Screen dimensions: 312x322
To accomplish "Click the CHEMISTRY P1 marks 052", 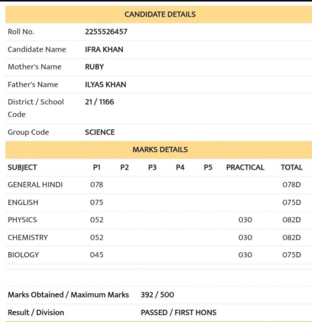I will coord(97,237).
